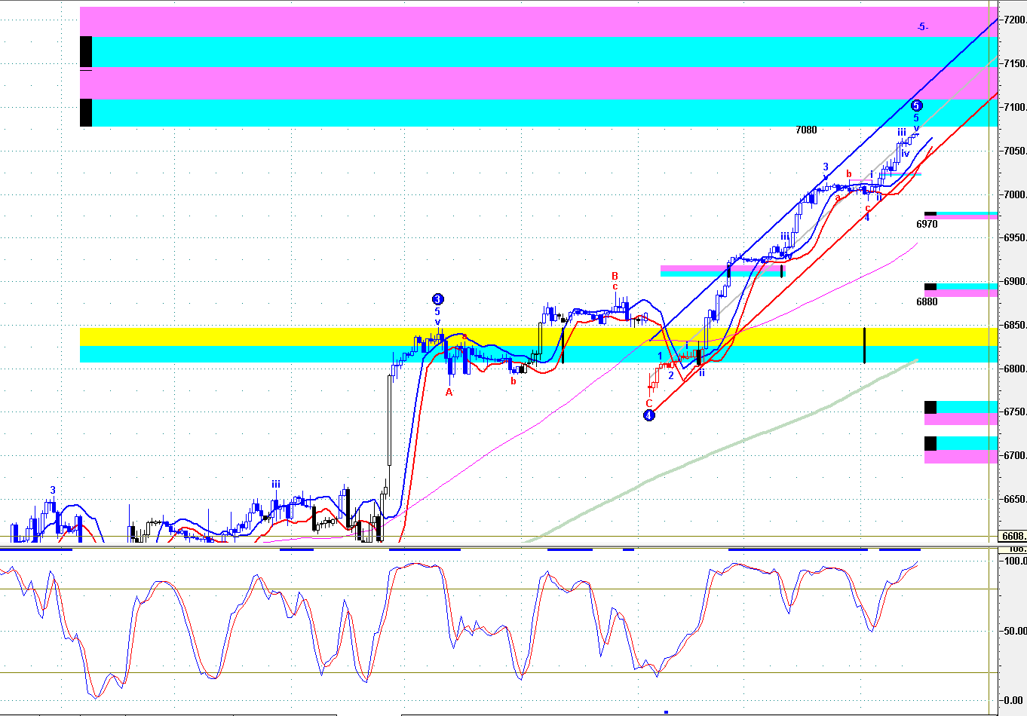Select the 7080 price annotation
This screenshot has width=1027, height=716.
click(x=806, y=130)
